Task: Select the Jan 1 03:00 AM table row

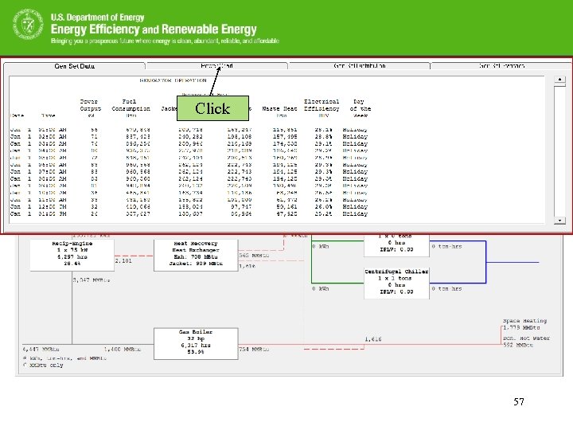Action: tap(189, 143)
